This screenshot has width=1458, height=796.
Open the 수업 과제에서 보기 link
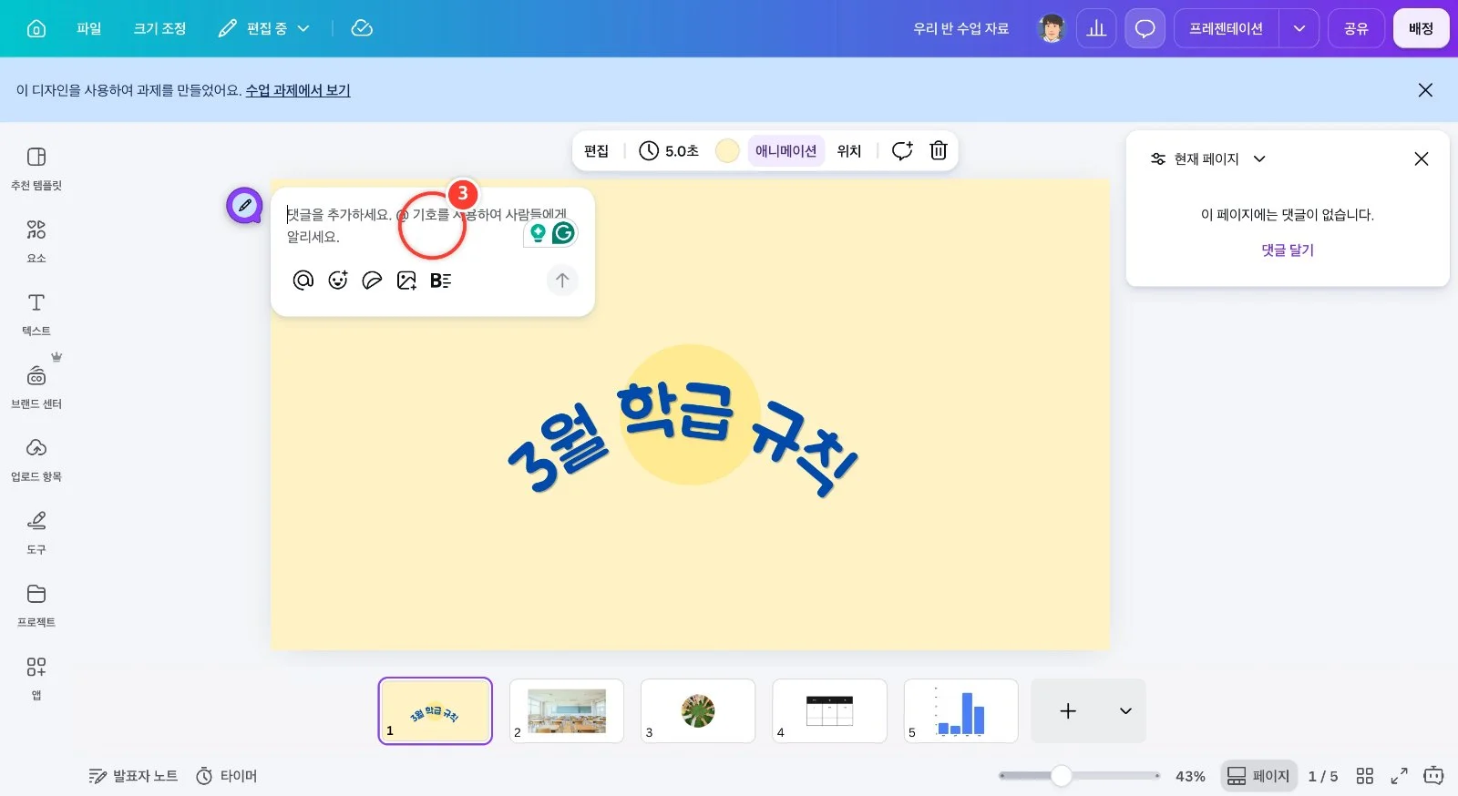[298, 90]
